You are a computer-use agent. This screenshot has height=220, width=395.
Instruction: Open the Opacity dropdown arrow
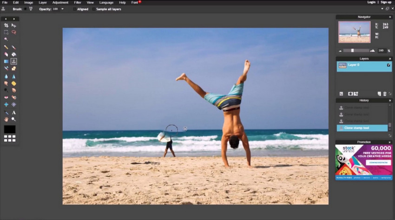(62, 9)
